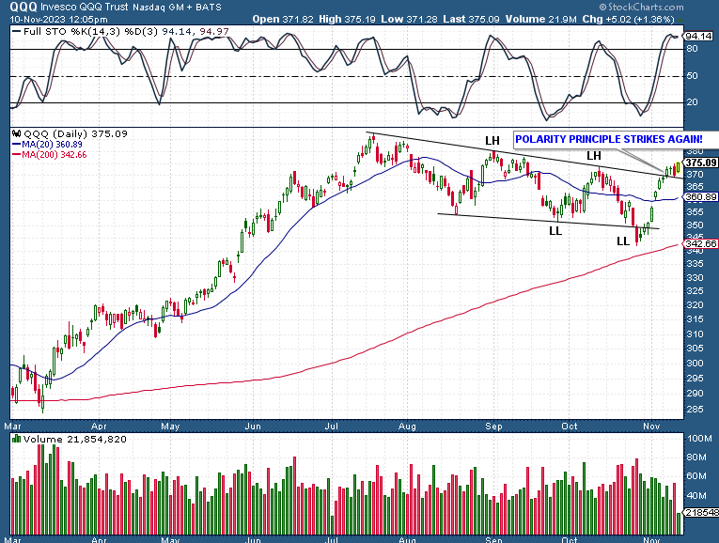Click the Low 371.28 value
719x543 pixels.
coord(410,19)
